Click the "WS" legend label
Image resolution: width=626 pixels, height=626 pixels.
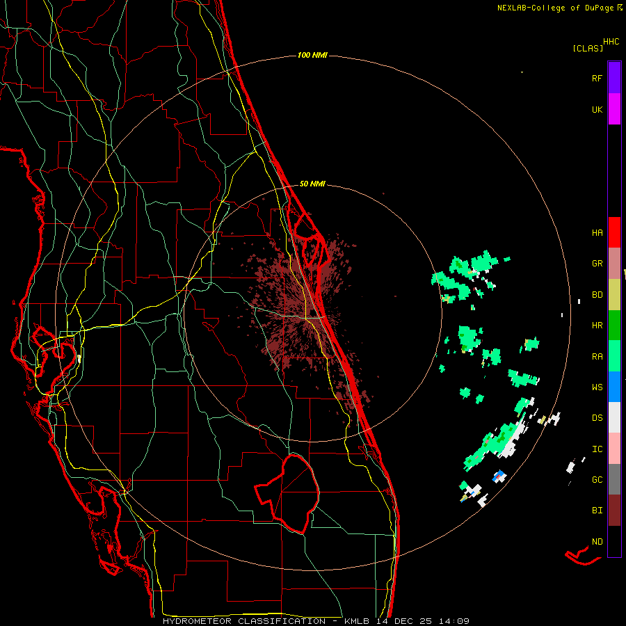pos(597,387)
